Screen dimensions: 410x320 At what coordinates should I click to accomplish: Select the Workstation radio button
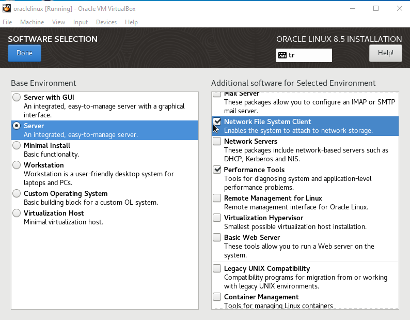click(17, 165)
